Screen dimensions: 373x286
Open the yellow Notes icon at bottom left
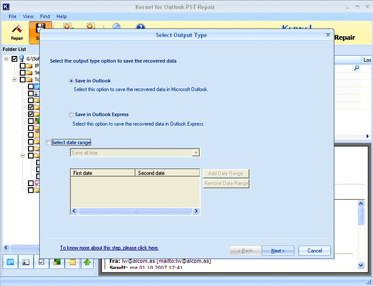[72, 262]
